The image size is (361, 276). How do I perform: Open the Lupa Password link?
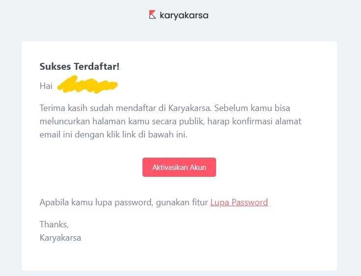pyautogui.click(x=239, y=202)
